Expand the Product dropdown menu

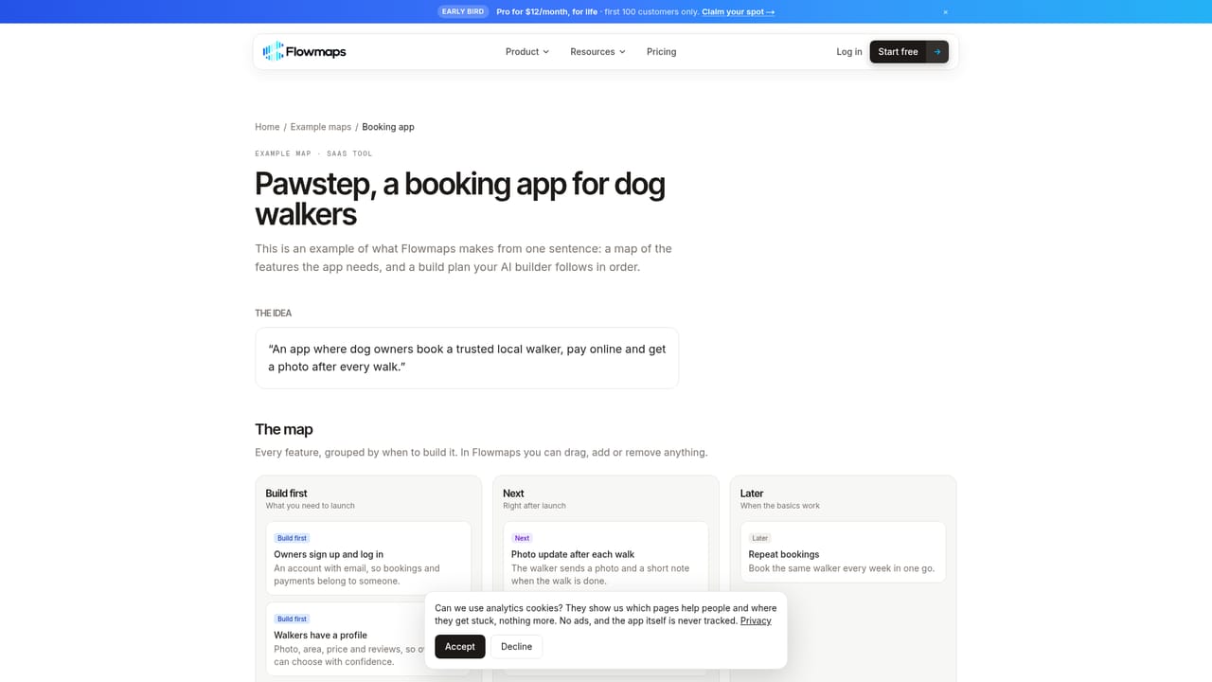pos(527,52)
